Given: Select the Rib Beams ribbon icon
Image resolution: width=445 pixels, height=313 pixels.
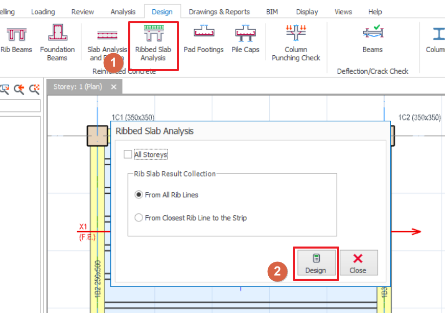Looking at the screenshot, I should (x=16, y=40).
